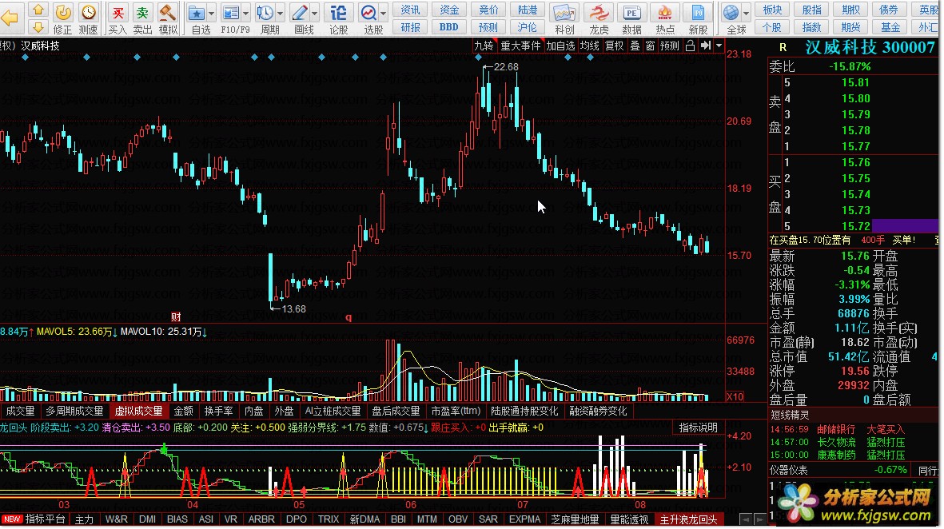Click the red q marker below the chart
Viewport: 944px width, 529px height.
coord(349,317)
